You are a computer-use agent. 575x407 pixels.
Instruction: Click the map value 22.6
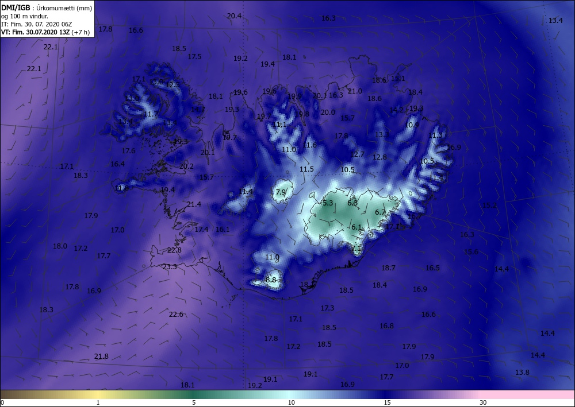176,315
